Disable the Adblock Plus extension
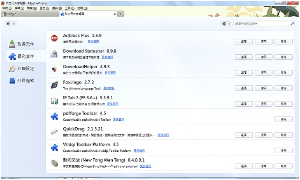The height and width of the screenshot is (180, 300). pyautogui.click(x=263, y=42)
